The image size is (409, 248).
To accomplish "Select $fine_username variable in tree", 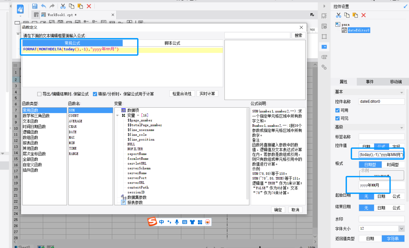I will tap(141, 130).
